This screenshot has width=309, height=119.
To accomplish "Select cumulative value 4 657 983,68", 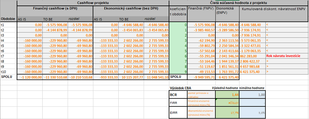I will tap(252, 66).
